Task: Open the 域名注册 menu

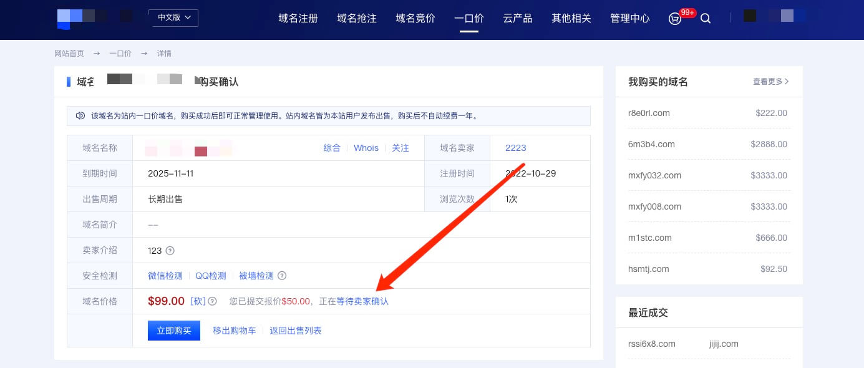Action: (298, 18)
